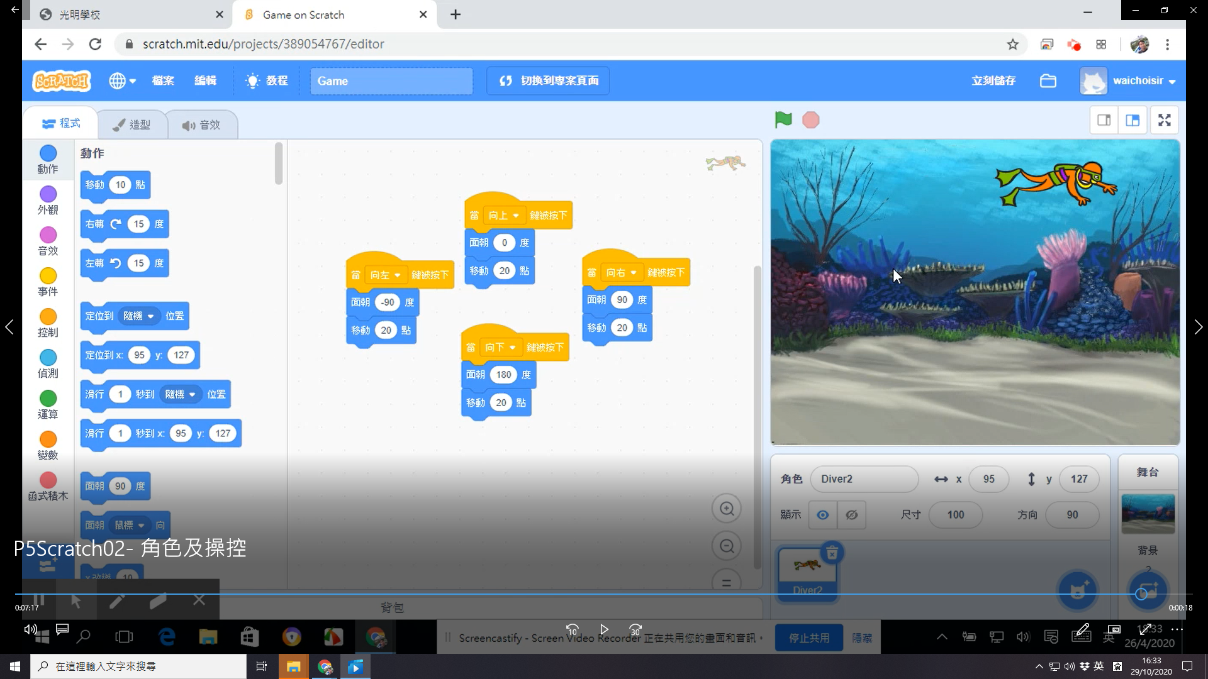Click the 尺寸 size value 100
The height and width of the screenshot is (679, 1208).
pyautogui.click(x=956, y=515)
